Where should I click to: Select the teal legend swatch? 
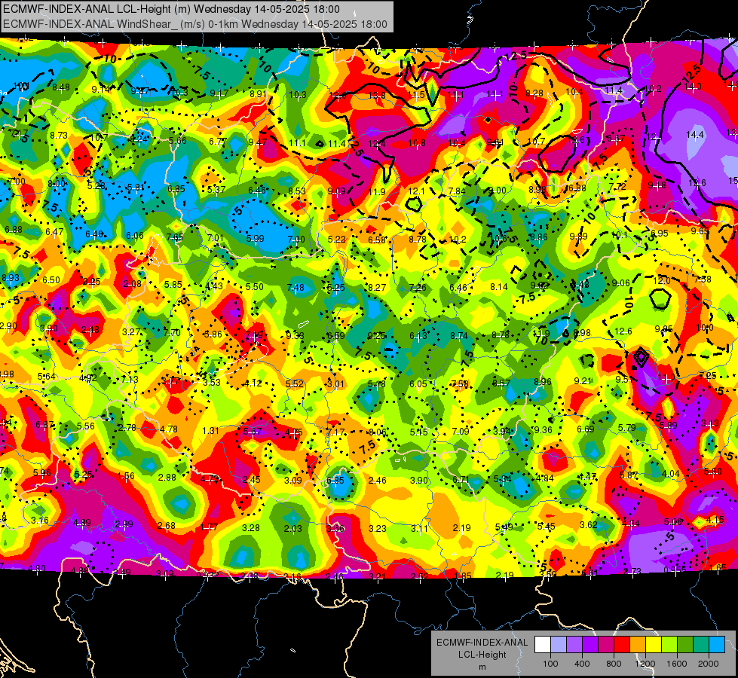tap(701, 645)
